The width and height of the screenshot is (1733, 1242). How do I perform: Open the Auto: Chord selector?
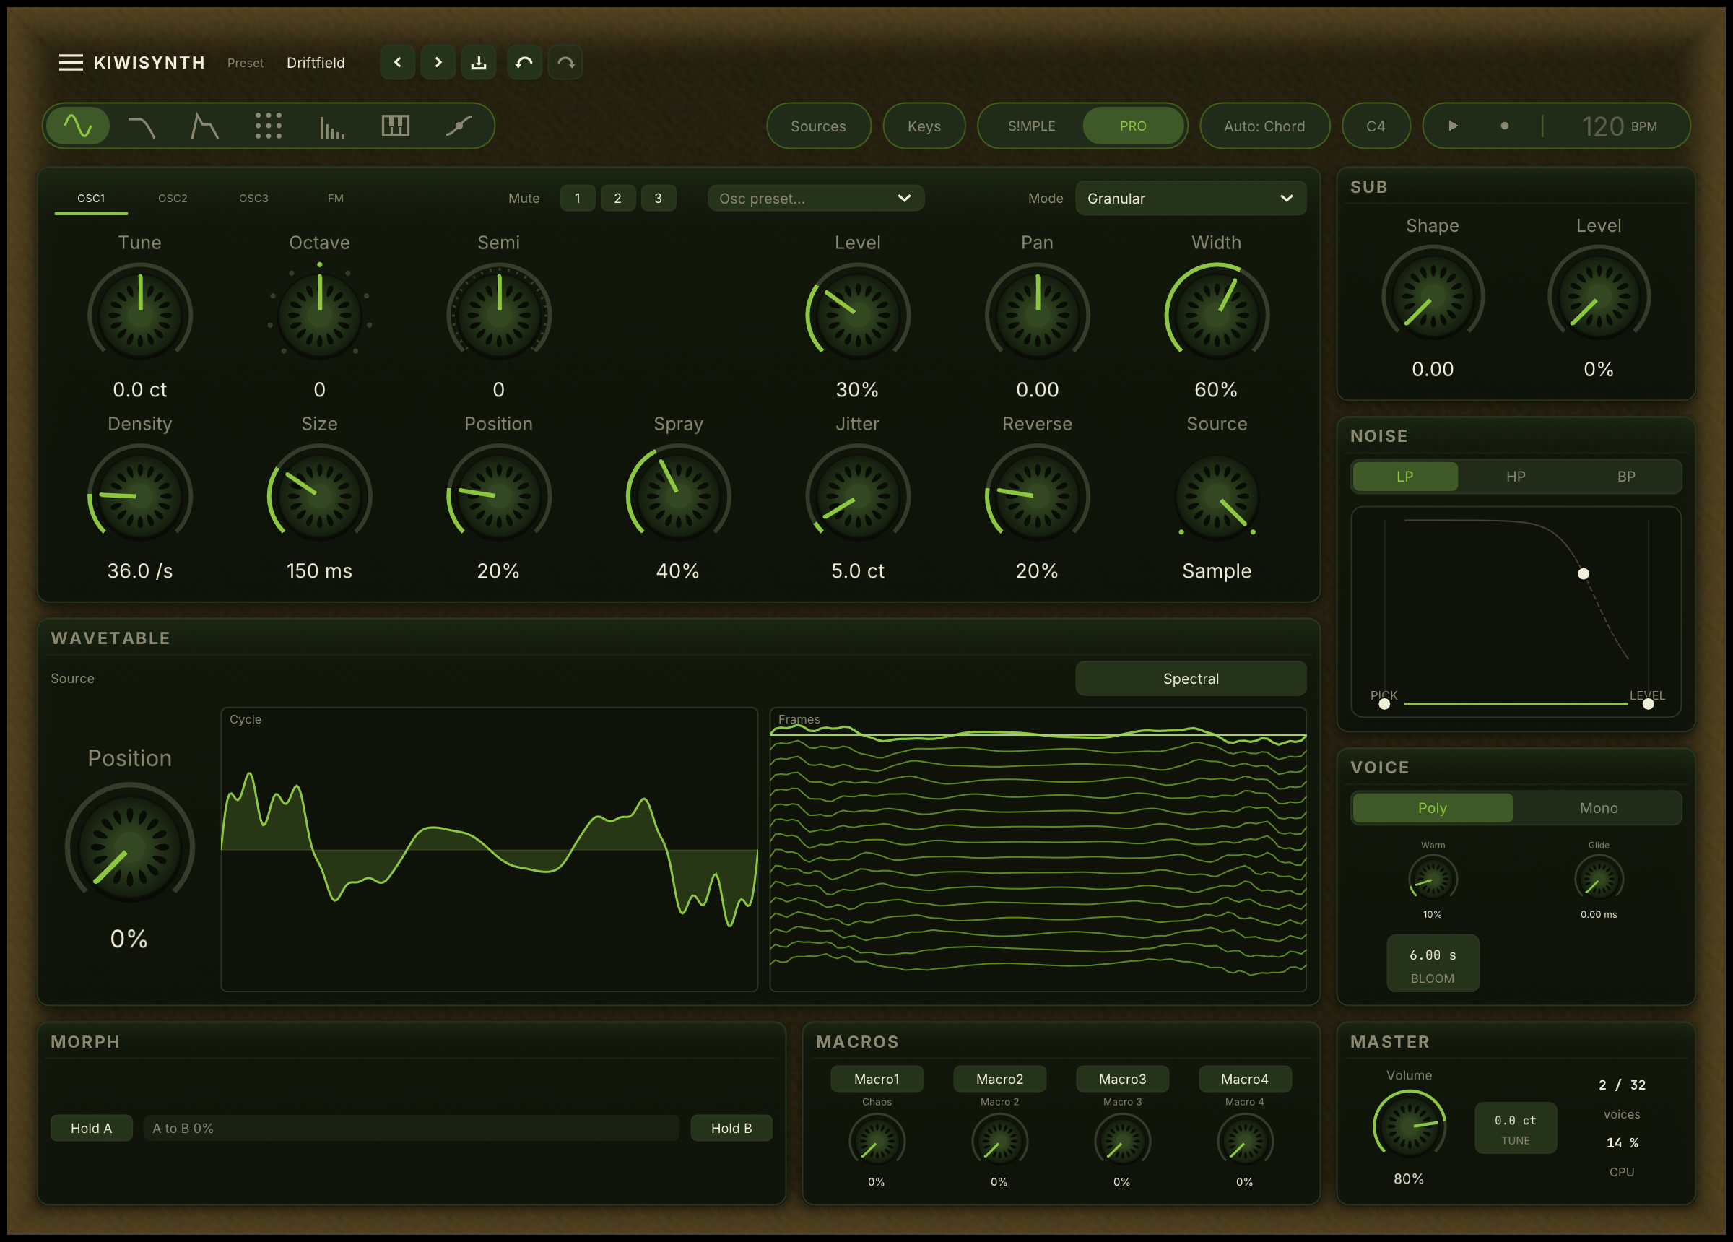click(x=1264, y=126)
